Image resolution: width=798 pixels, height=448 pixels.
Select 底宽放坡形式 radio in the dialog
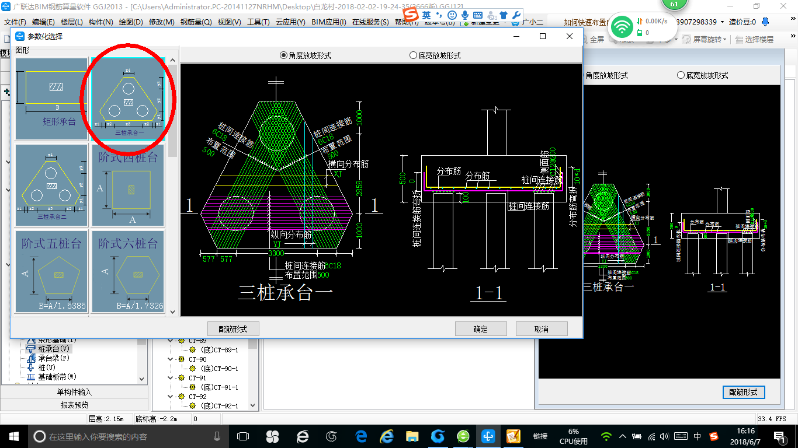pos(435,55)
